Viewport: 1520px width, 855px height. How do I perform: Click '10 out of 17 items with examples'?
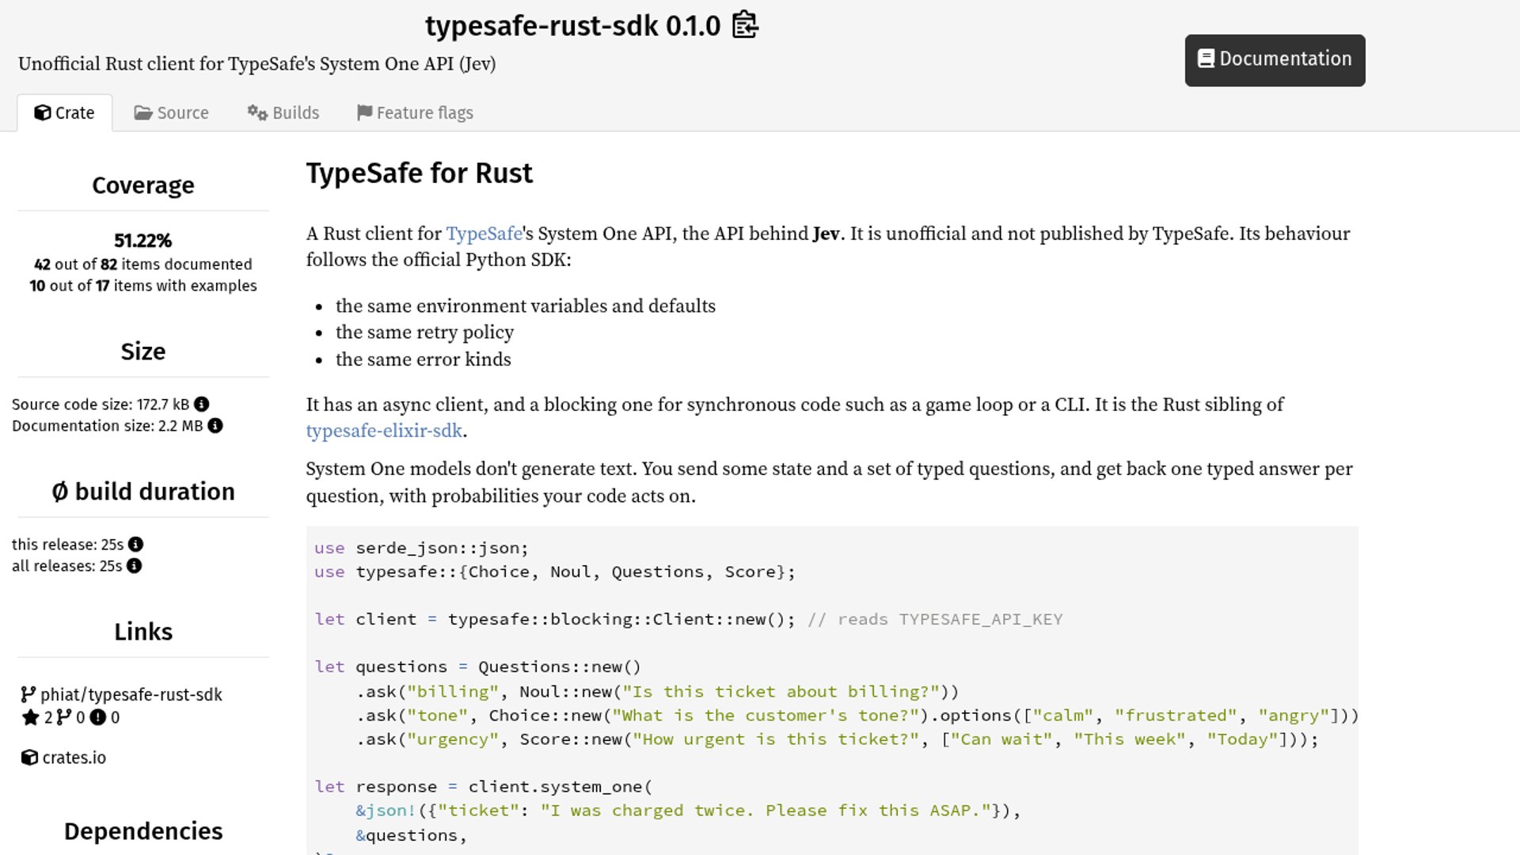click(143, 286)
